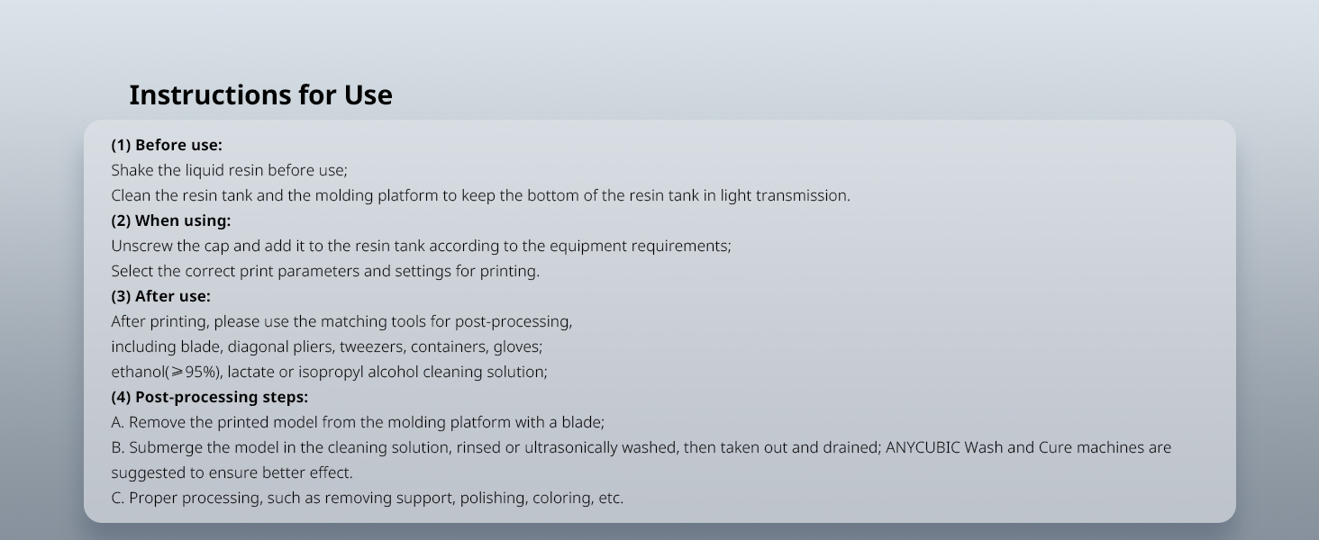This screenshot has height=540, width=1319.
Task: Click the "Instructions for Use" heading
Action: pos(260,95)
